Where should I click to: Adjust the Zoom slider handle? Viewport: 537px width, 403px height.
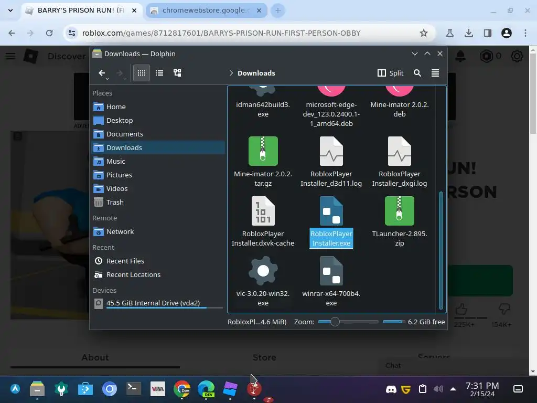tap(335, 322)
